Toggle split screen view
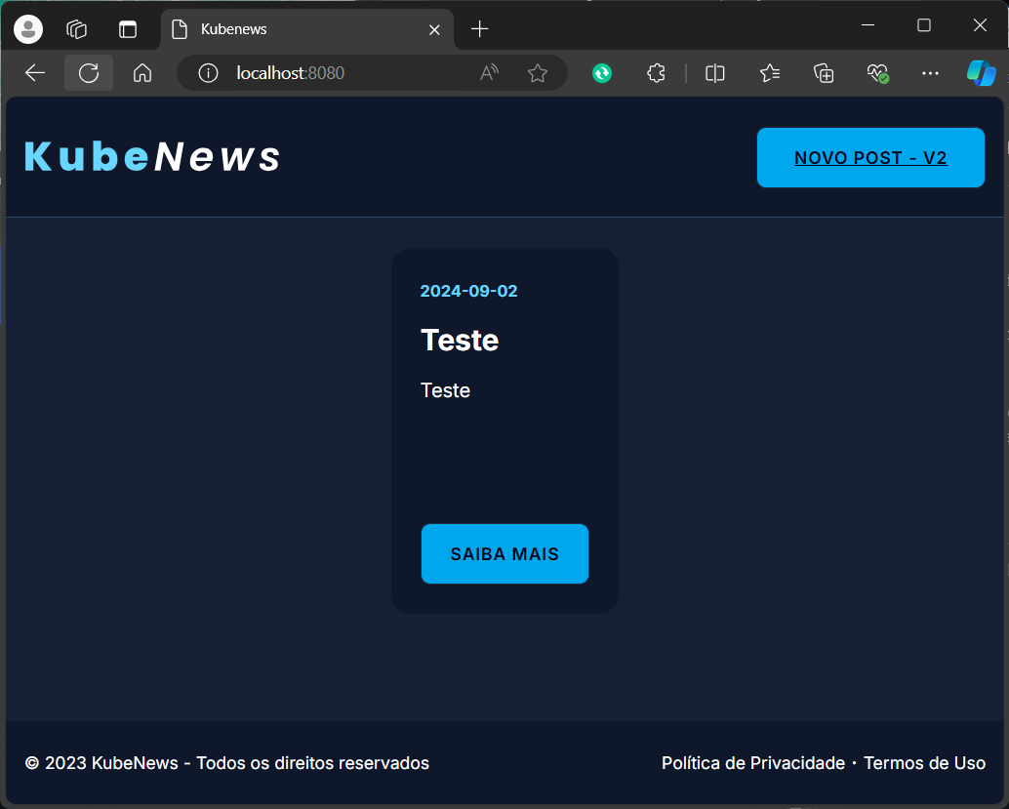1009x809 pixels. click(x=715, y=73)
